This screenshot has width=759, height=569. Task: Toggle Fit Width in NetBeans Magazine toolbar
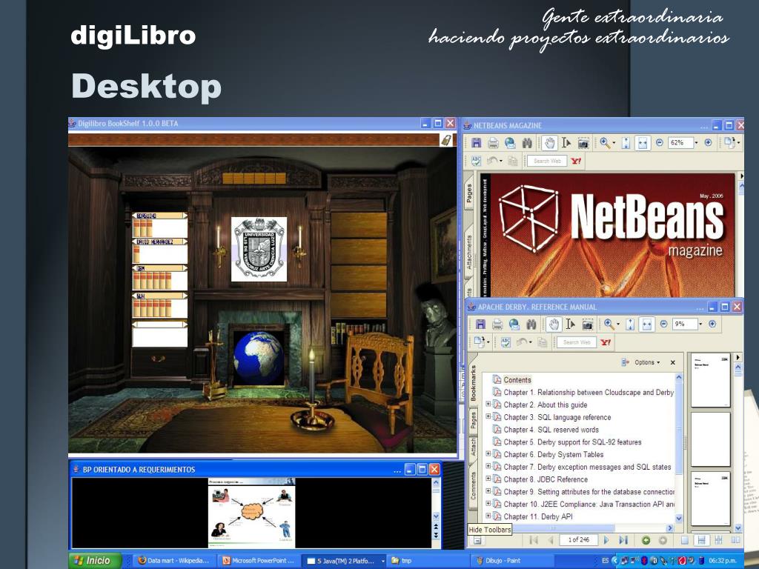click(643, 143)
